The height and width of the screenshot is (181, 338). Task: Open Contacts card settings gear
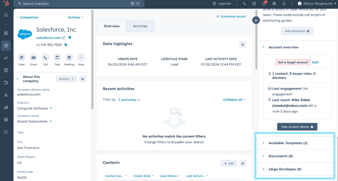(x=243, y=164)
